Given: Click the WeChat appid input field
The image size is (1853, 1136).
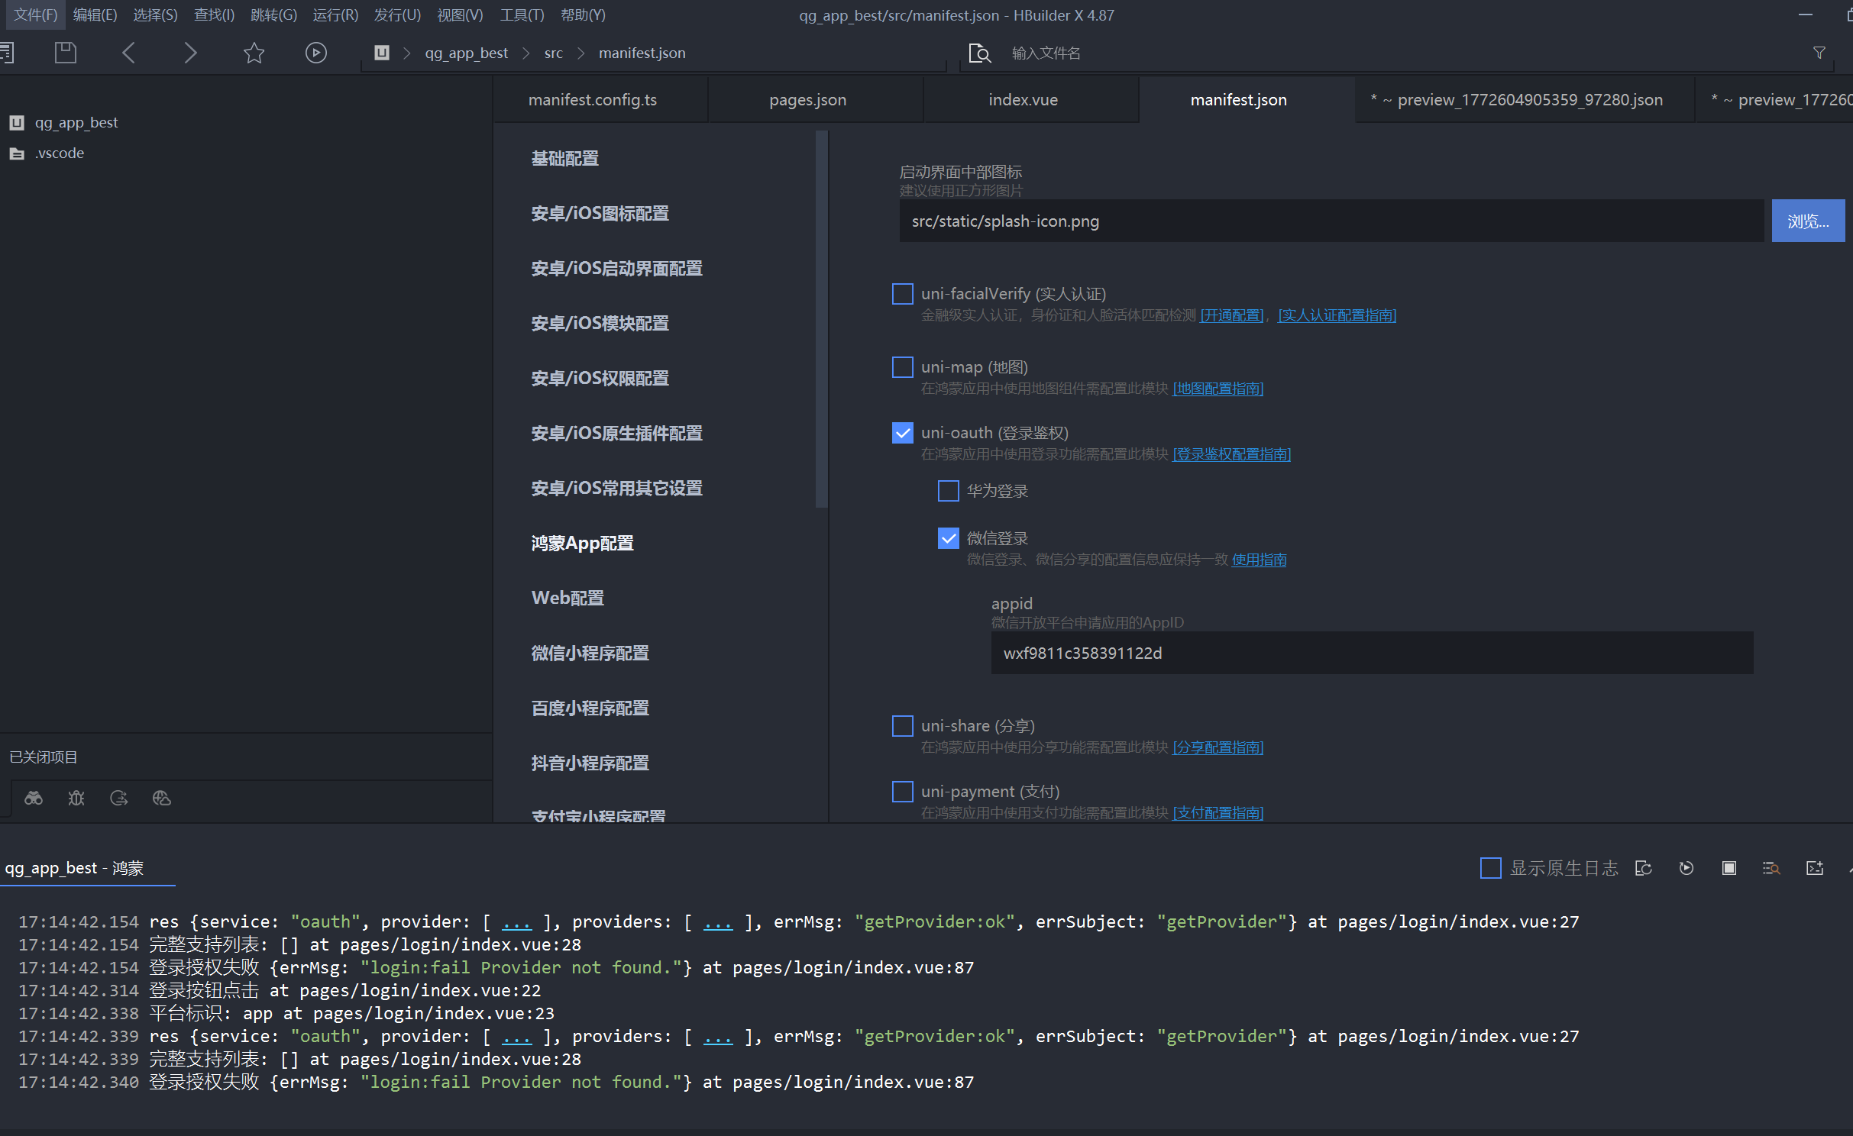Looking at the screenshot, I should tap(1371, 653).
